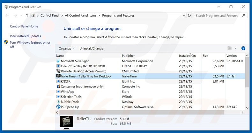Screen dimensions: 252x133
Task: Open the view options dropdown arrow
Action: click(235, 48)
